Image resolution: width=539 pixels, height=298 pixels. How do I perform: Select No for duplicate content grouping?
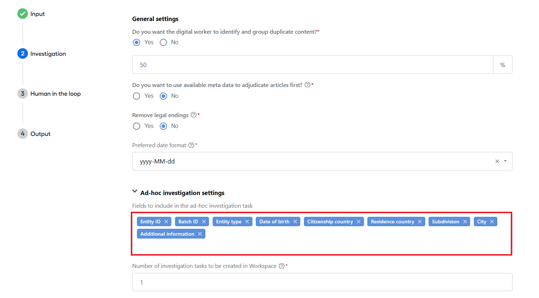pyautogui.click(x=163, y=42)
